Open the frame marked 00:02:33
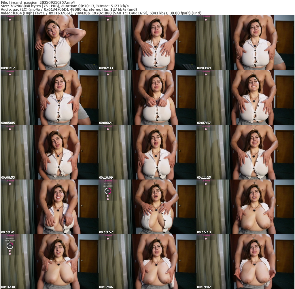 tap(147, 43)
